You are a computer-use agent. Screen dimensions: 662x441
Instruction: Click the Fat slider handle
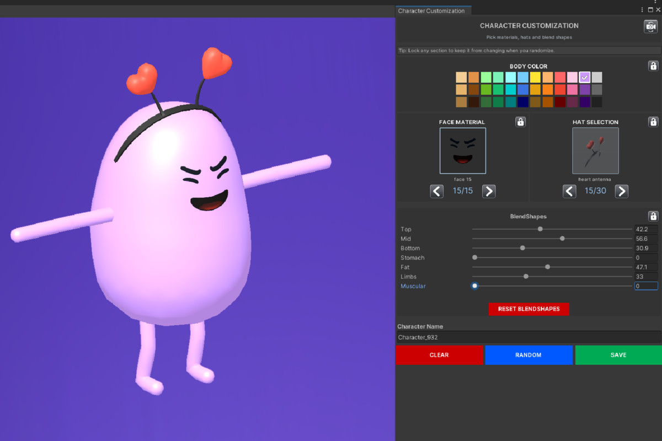point(547,266)
